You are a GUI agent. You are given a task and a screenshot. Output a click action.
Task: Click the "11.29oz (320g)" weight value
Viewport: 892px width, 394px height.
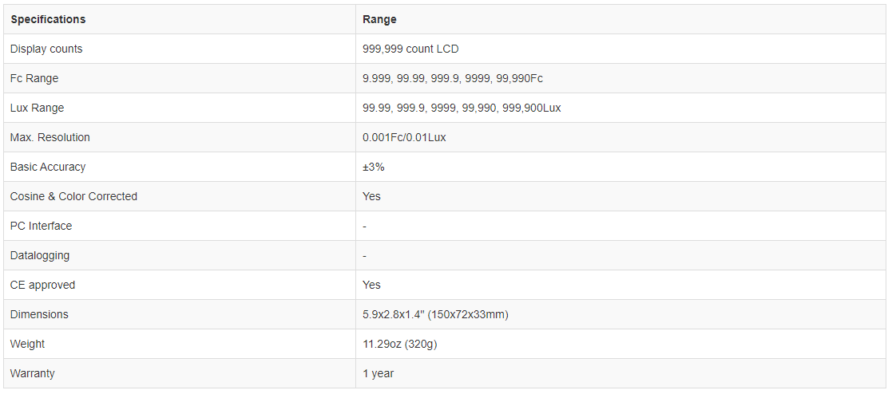click(x=400, y=344)
